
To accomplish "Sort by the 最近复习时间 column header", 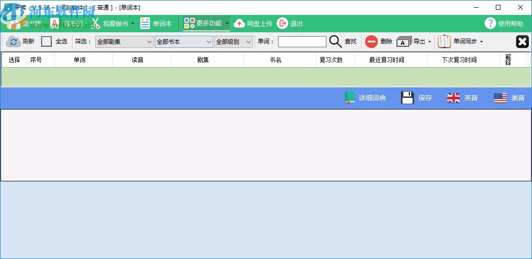I will coord(391,60).
